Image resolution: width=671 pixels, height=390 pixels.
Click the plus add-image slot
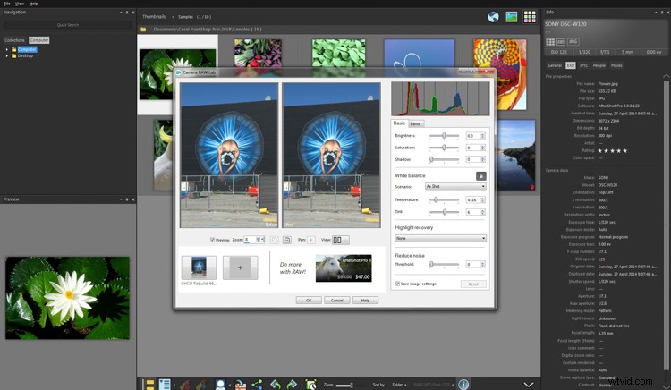click(x=241, y=267)
